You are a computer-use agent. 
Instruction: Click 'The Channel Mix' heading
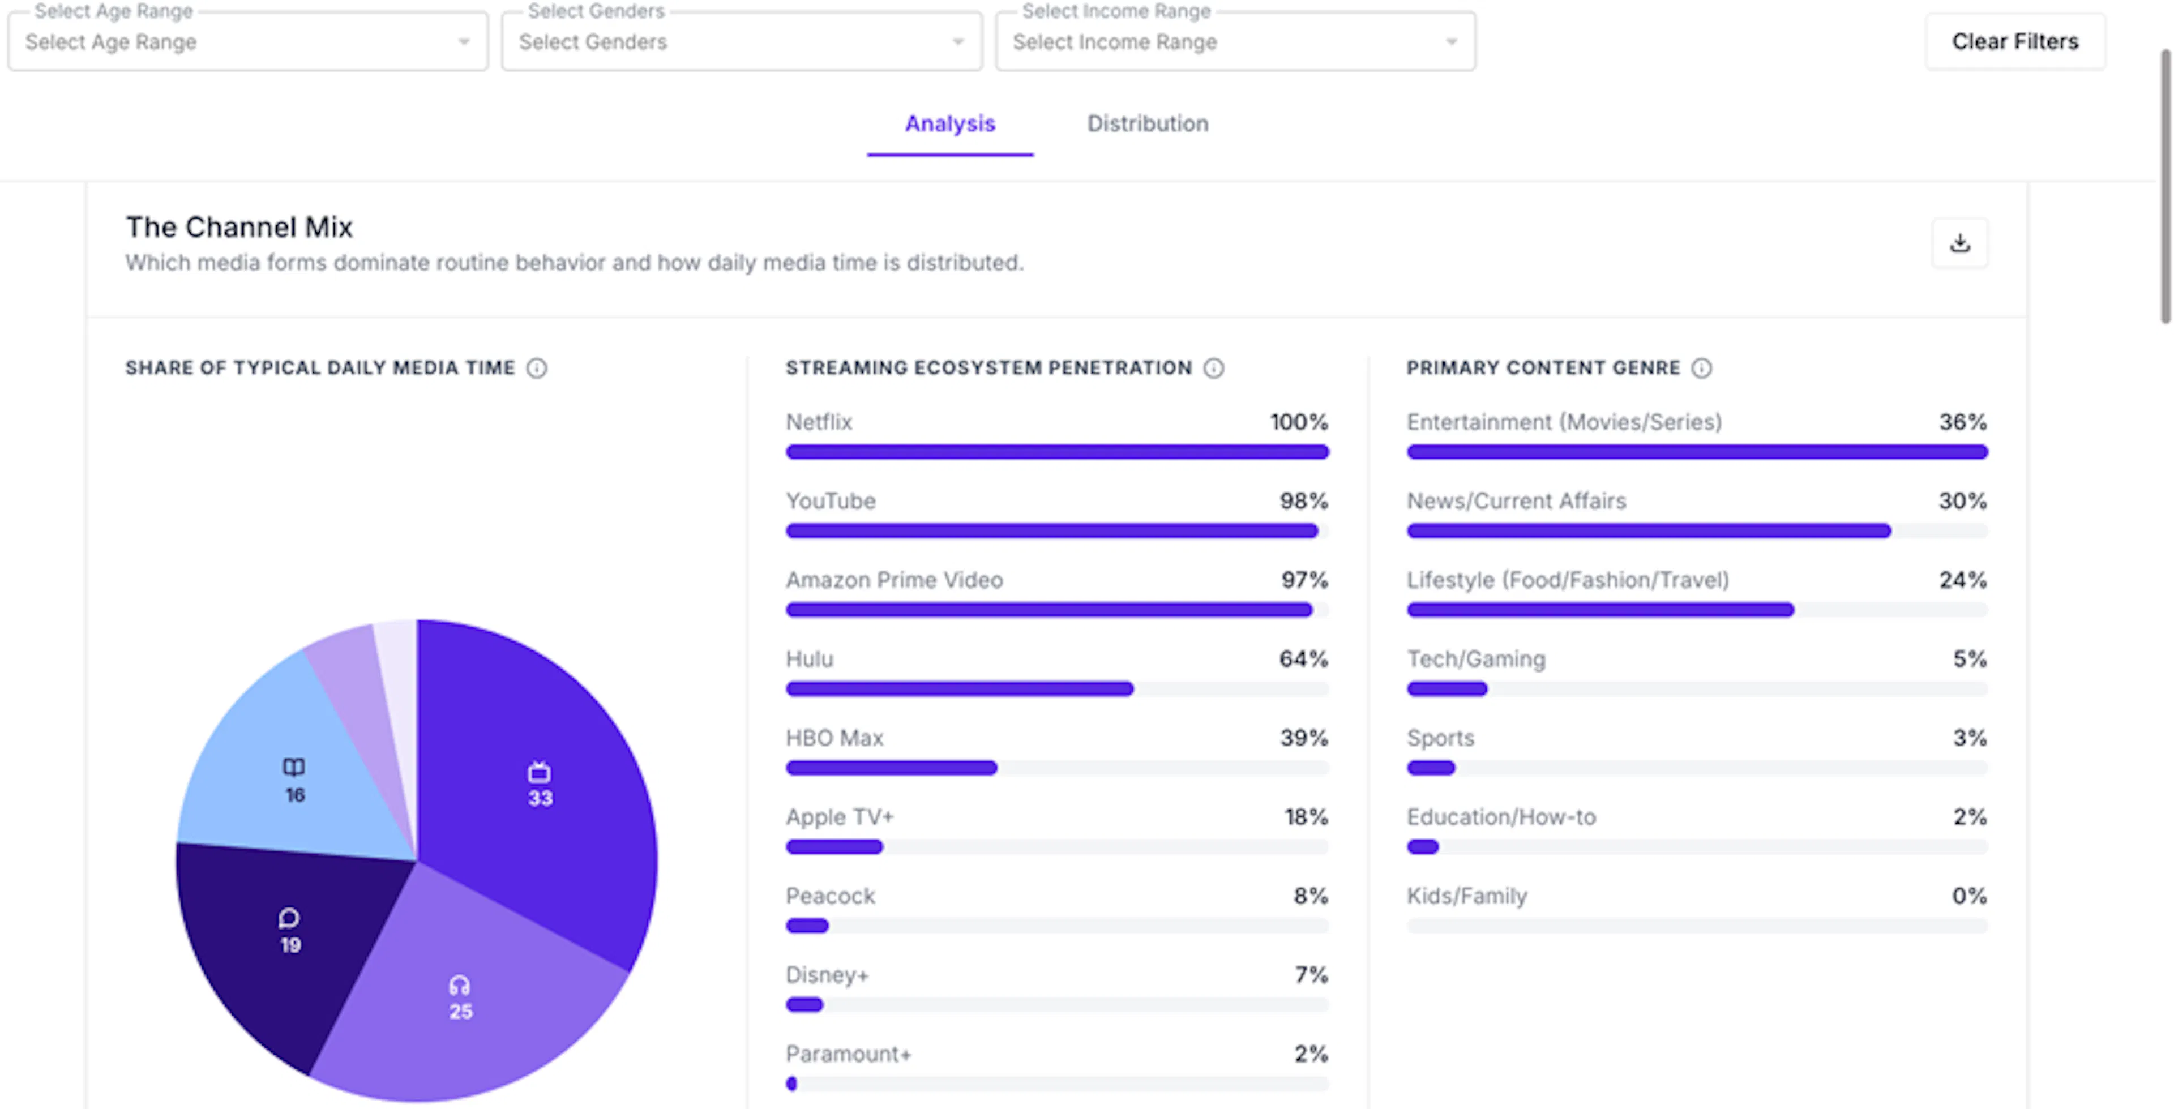(x=239, y=227)
